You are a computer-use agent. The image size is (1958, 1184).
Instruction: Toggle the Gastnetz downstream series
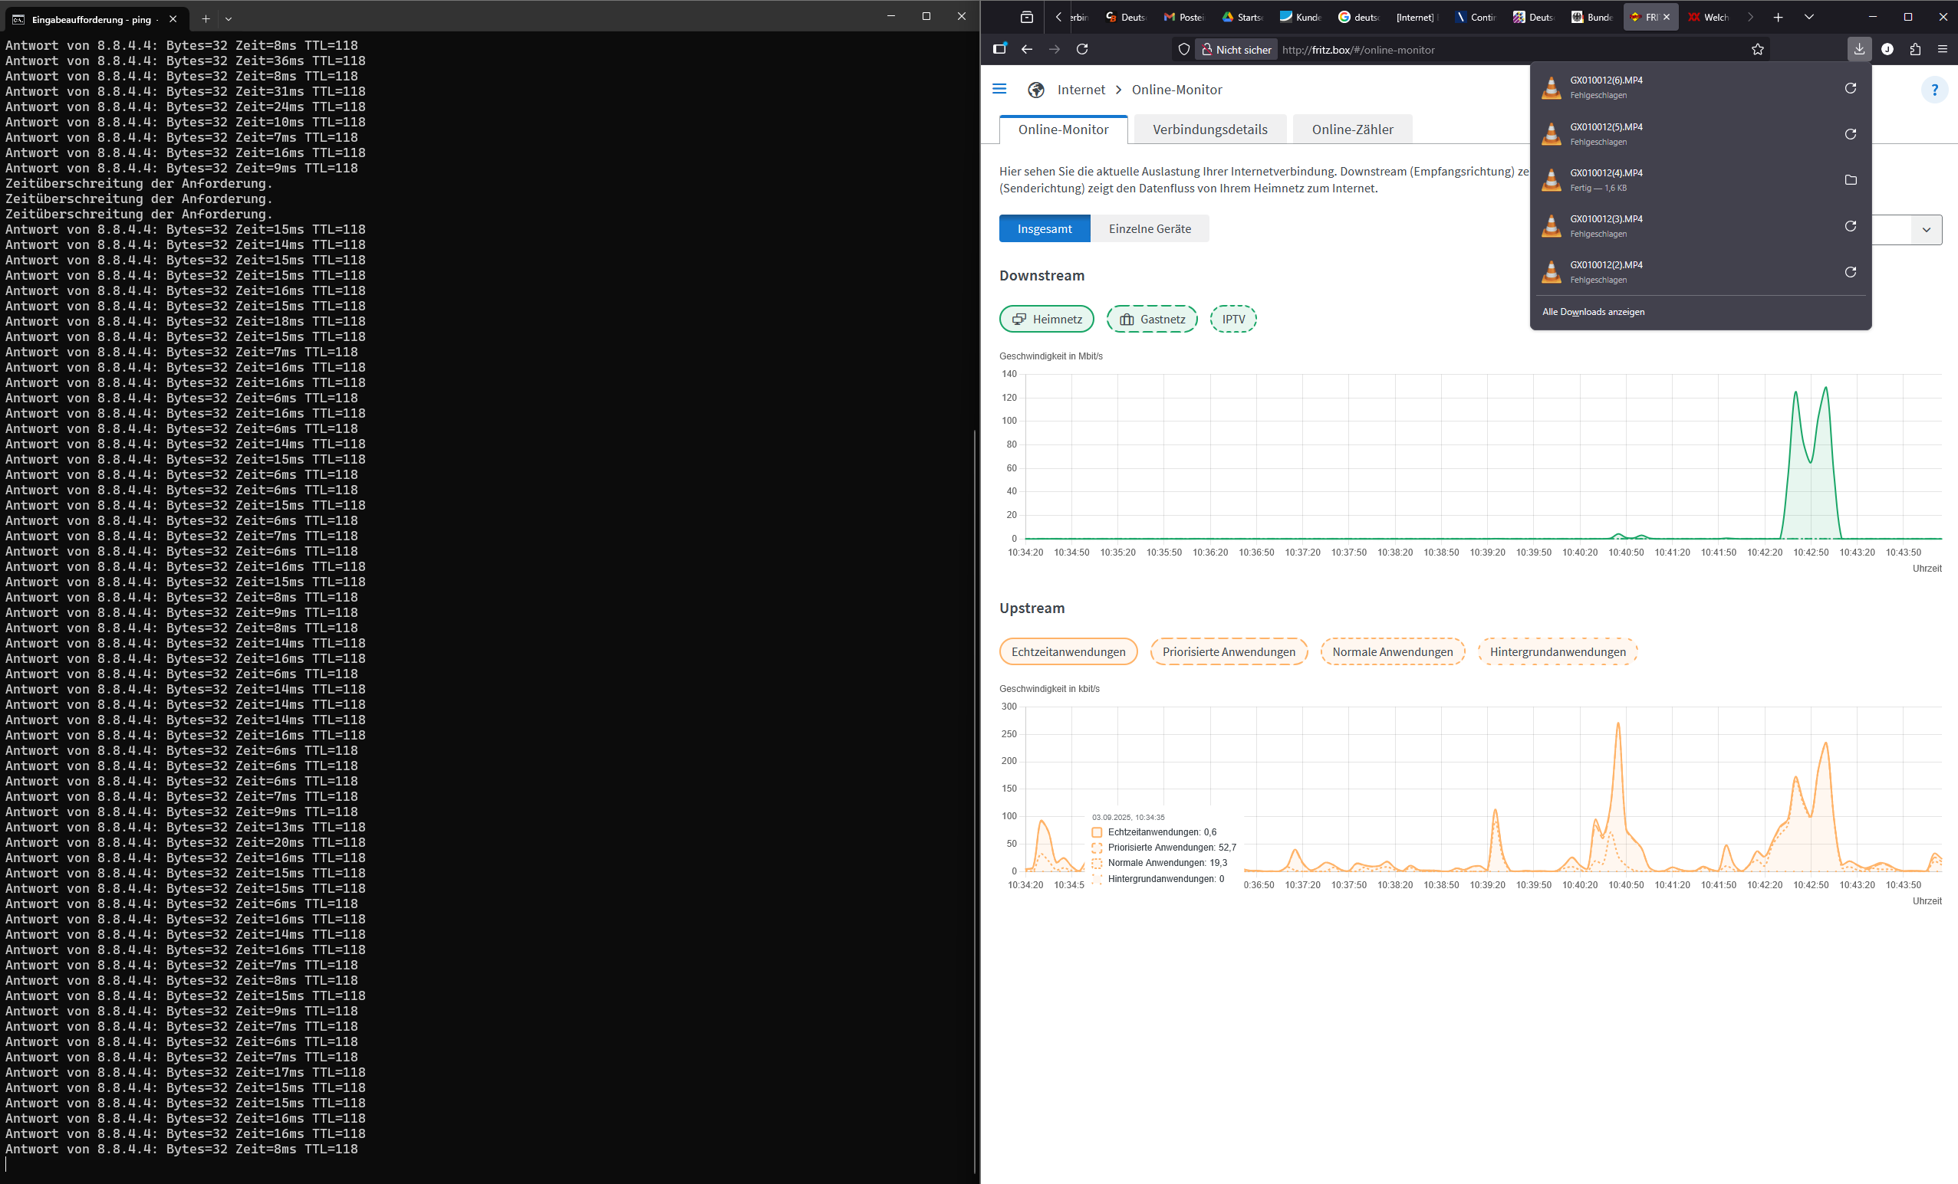tap(1151, 320)
